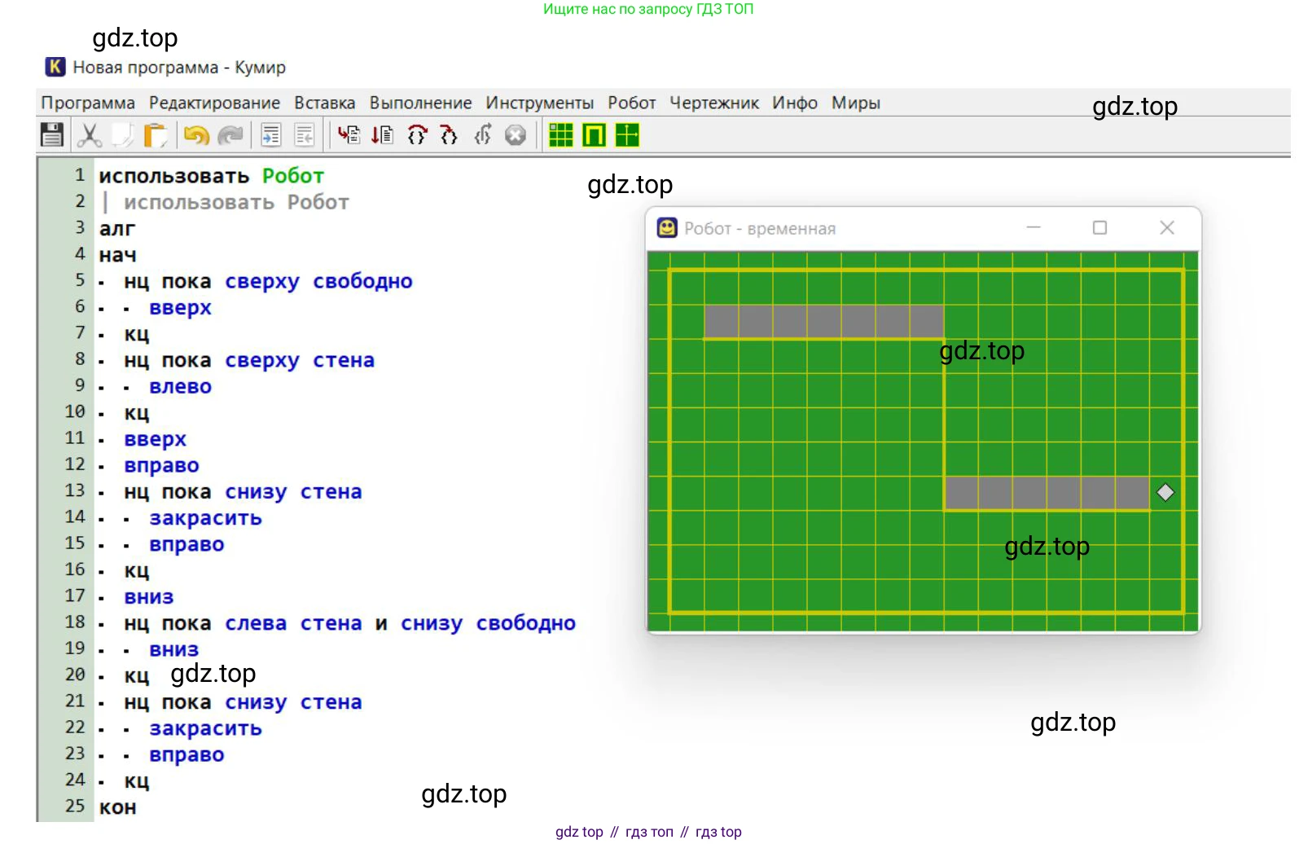Click the Robot window smiley icon
This screenshot has height=844, width=1299.
[x=667, y=228]
